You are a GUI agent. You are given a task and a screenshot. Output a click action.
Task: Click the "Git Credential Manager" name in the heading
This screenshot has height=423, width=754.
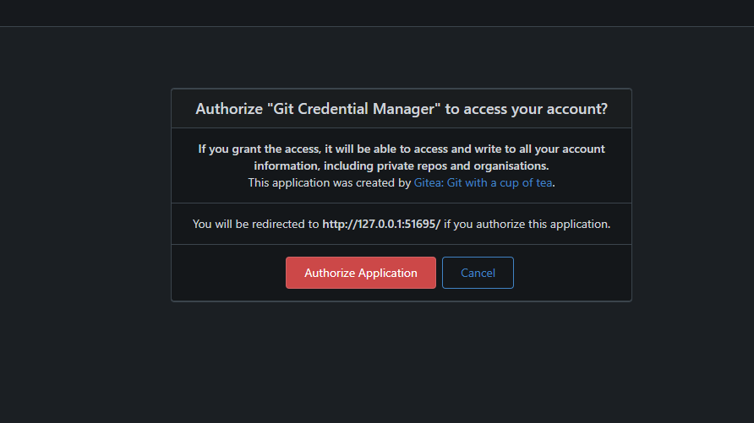(x=351, y=109)
